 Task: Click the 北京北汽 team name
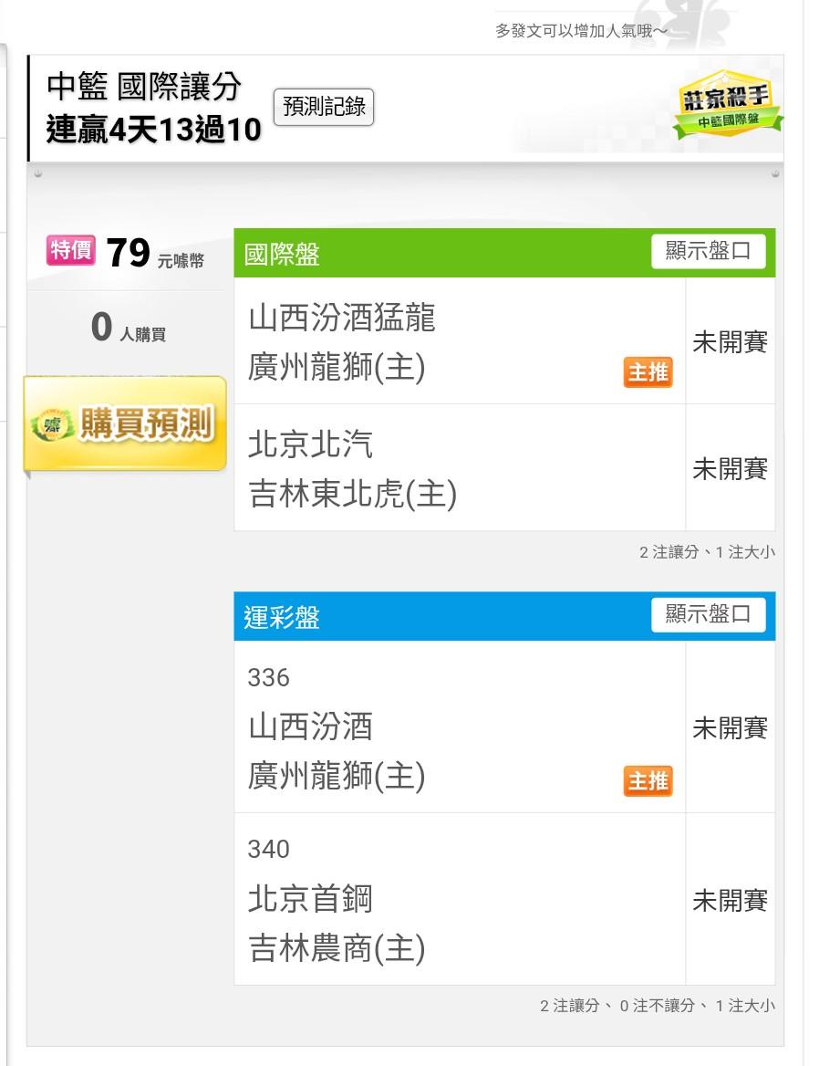tap(311, 445)
